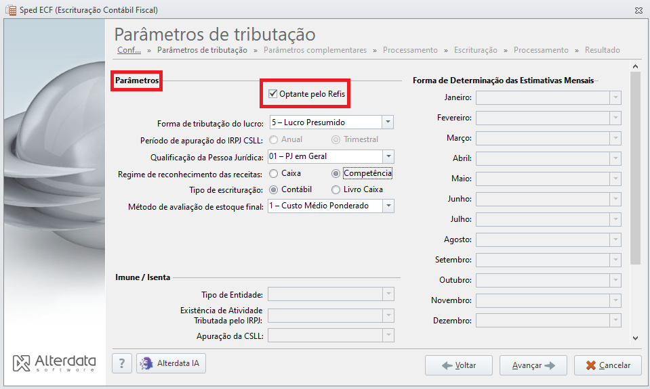This screenshot has height=389, width=650.
Task: Toggle the Optante pelo Refis checkbox
Action: click(x=272, y=94)
